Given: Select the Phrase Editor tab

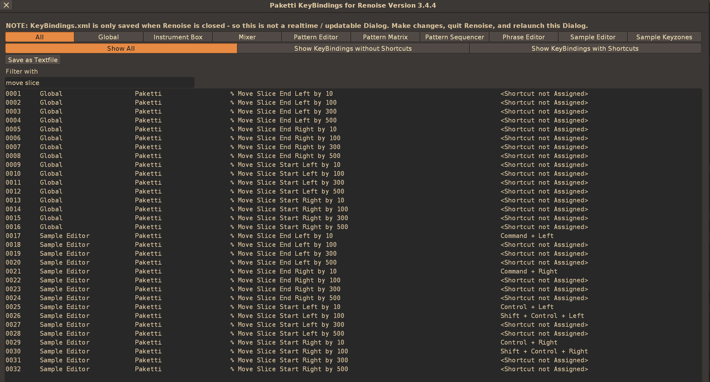Looking at the screenshot, I should click(x=523, y=37).
